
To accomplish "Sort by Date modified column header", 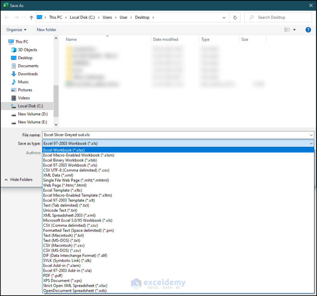I will coord(166,40).
